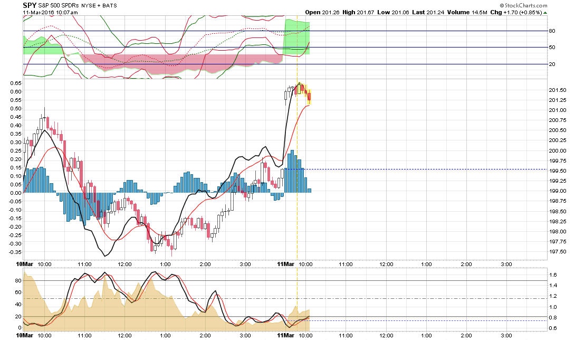Click the 10Mar date label under the price chart
The image size is (575, 340).
click(x=24, y=264)
